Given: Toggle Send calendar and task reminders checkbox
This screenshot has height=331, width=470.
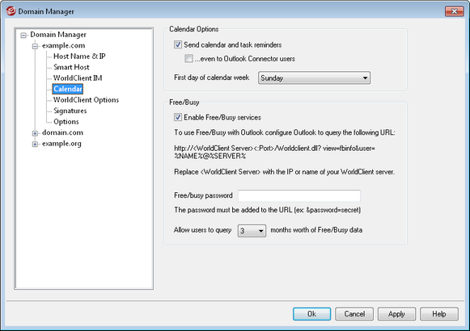Looking at the screenshot, I should tap(178, 44).
